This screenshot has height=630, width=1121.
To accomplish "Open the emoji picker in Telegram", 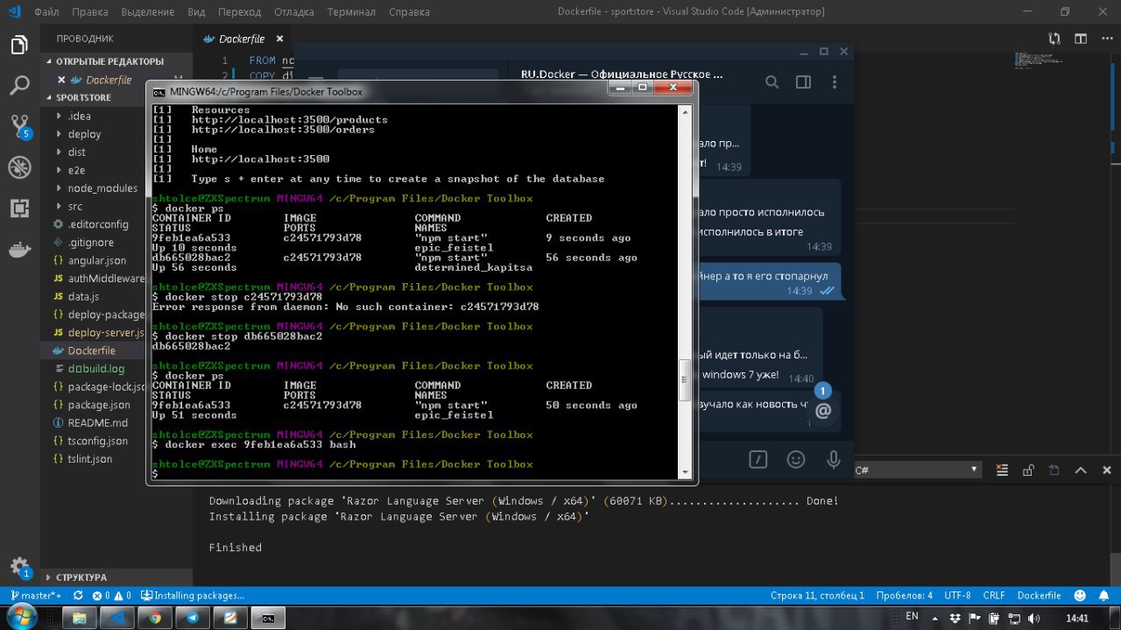I will click(x=795, y=459).
